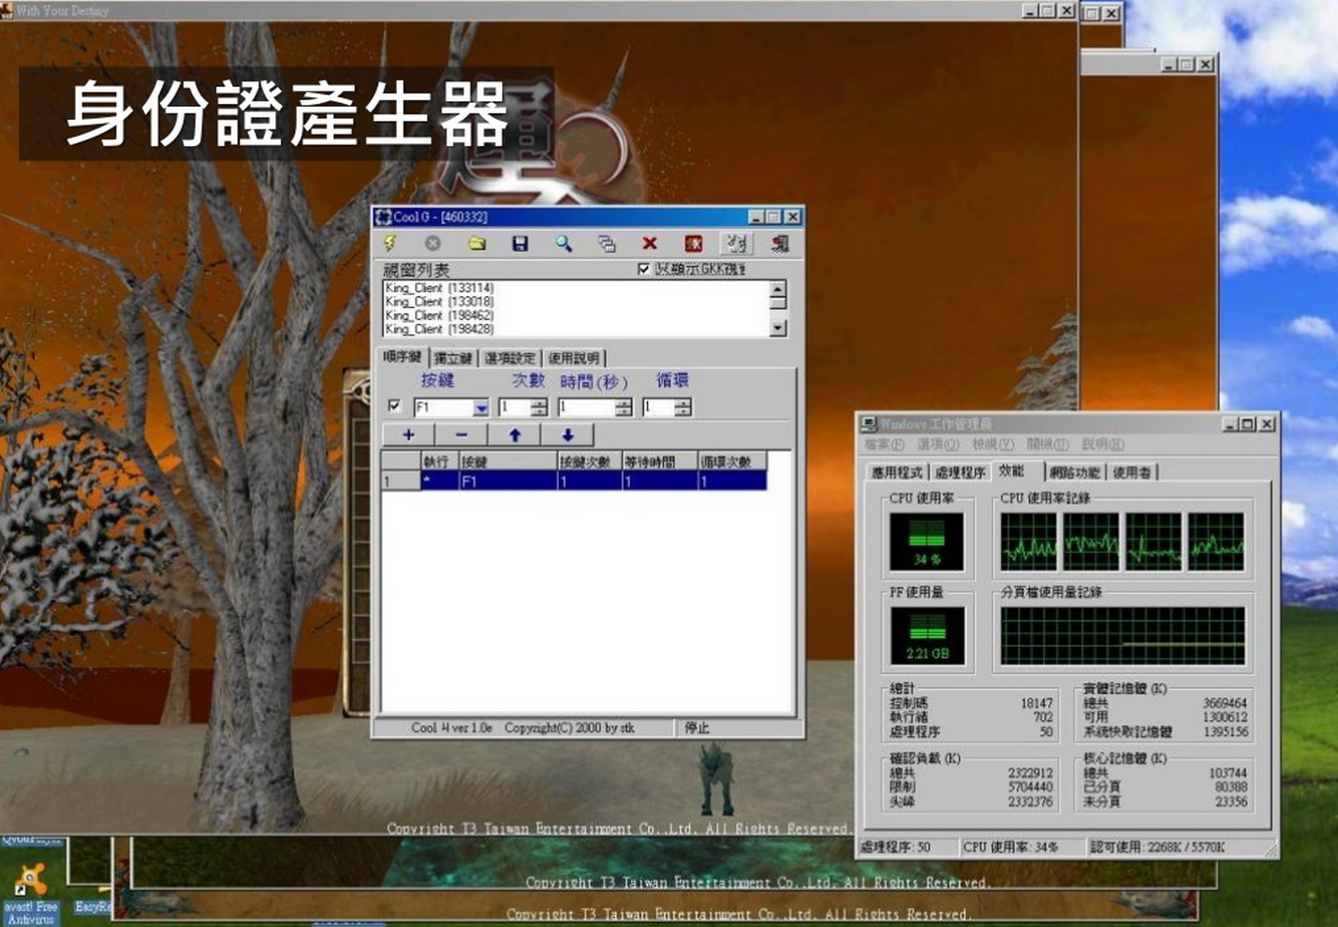Toggle the checkbox beside the F1 key dropdown
This screenshot has width=1338, height=927.
coord(394,406)
